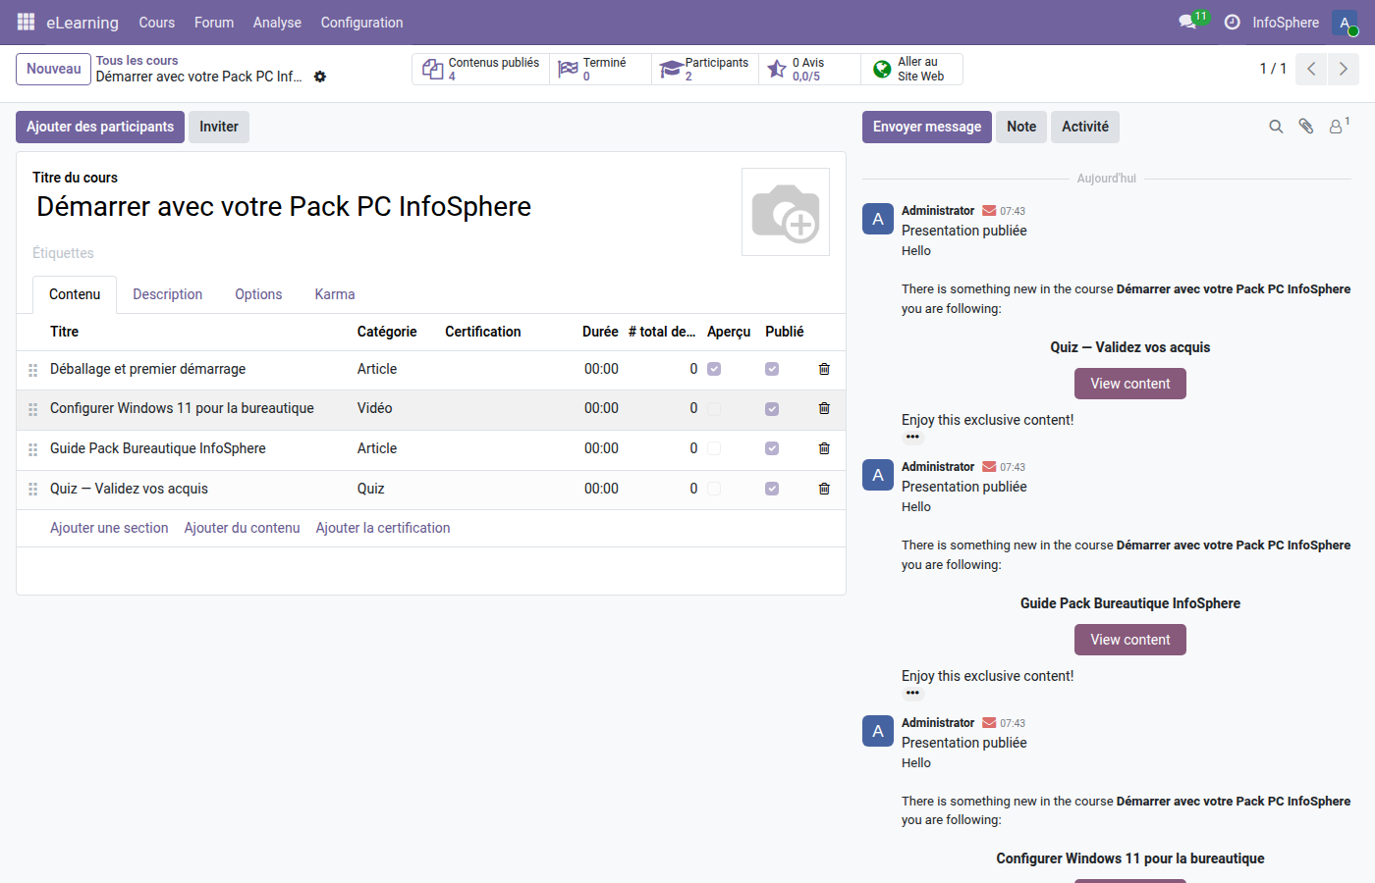Open activities with the clock icon
Image resolution: width=1375 pixels, height=883 pixels.
pos(1233,22)
